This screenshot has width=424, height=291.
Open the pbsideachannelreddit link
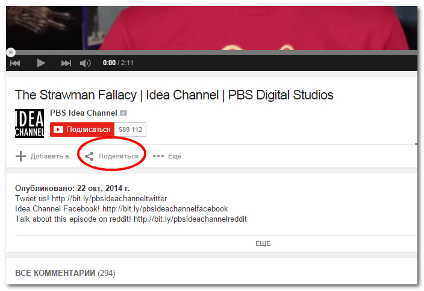click(190, 219)
